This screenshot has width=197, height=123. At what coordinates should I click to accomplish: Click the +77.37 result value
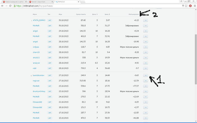136,86
